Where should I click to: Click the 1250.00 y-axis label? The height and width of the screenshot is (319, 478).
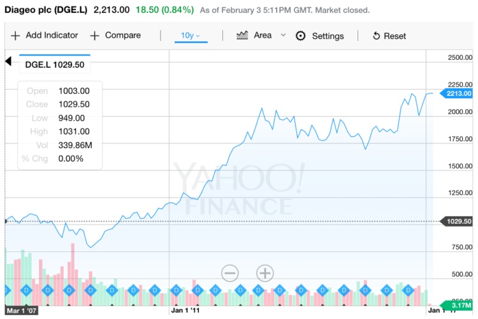click(x=460, y=193)
